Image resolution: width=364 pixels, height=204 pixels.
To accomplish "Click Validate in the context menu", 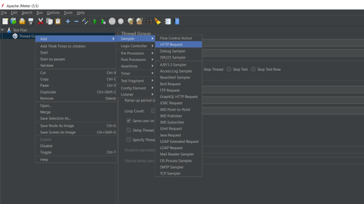I will pos(76,65).
